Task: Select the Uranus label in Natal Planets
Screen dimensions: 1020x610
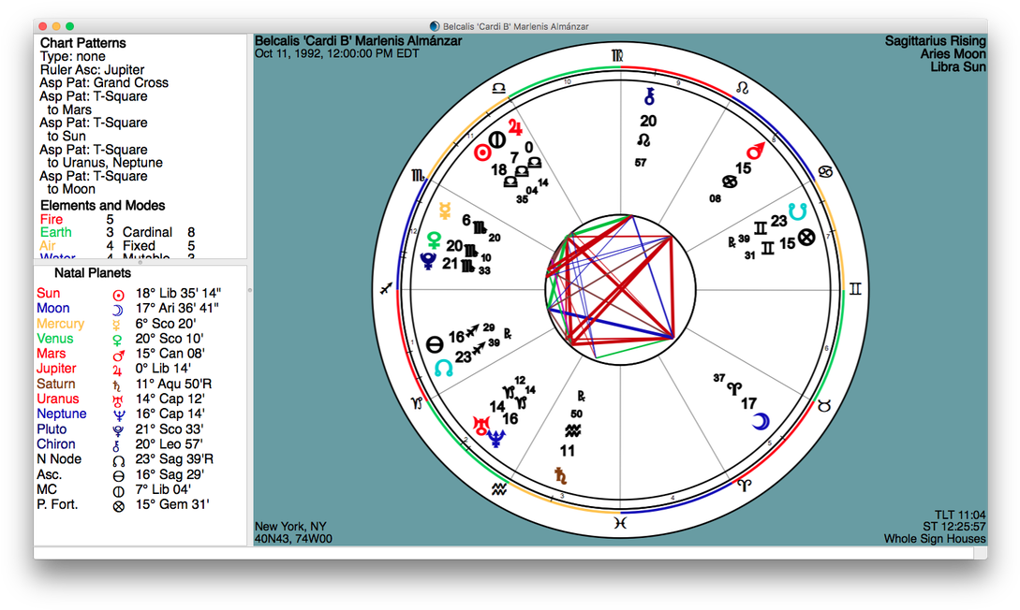Action: click(x=57, y=399)
